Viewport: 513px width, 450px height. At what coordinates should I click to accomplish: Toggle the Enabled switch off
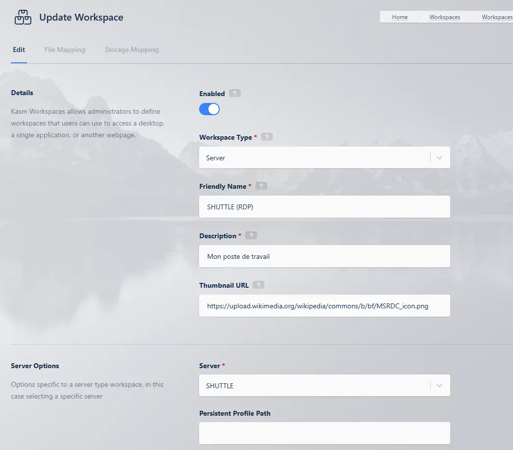tap(209, 109)
